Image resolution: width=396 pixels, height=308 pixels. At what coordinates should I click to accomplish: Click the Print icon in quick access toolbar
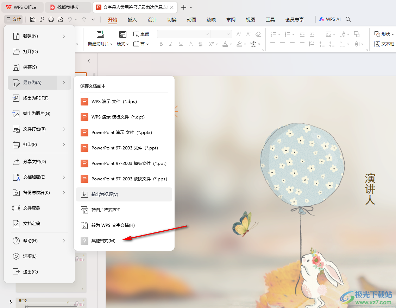tap(51, 19)
